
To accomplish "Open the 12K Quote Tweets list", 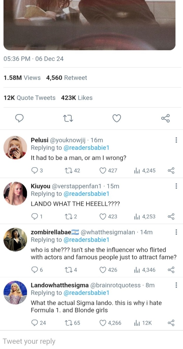I will [29, 98].
